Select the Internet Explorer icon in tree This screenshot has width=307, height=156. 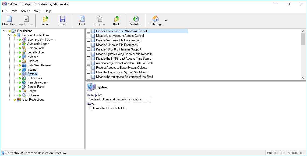pyautogui.click(x=24, y=70)
